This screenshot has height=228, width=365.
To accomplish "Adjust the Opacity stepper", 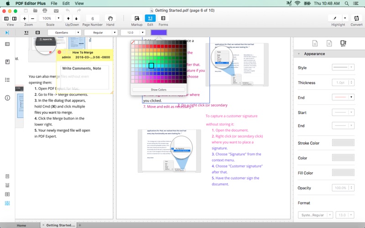I will point(351,188).
